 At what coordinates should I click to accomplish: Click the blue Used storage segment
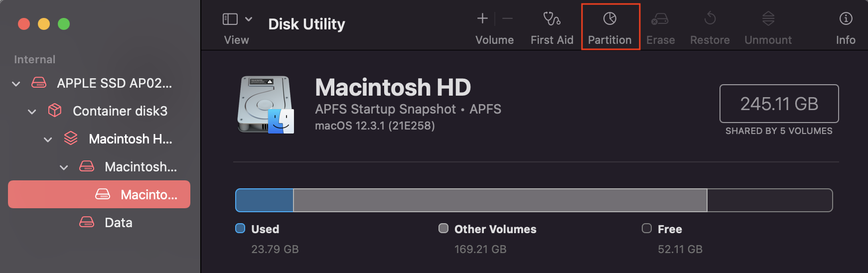click(265, 200)
